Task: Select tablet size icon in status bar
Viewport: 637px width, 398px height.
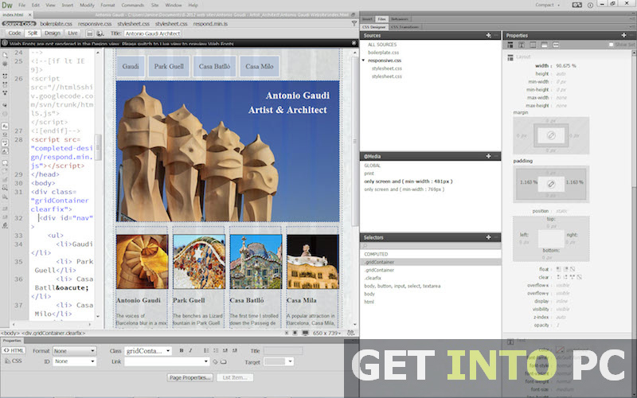Action: (x=295, y=333)
